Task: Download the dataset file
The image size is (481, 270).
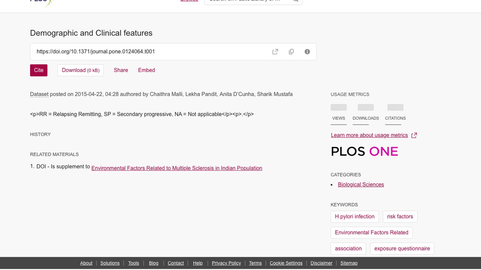Action: tap(80, 70)
